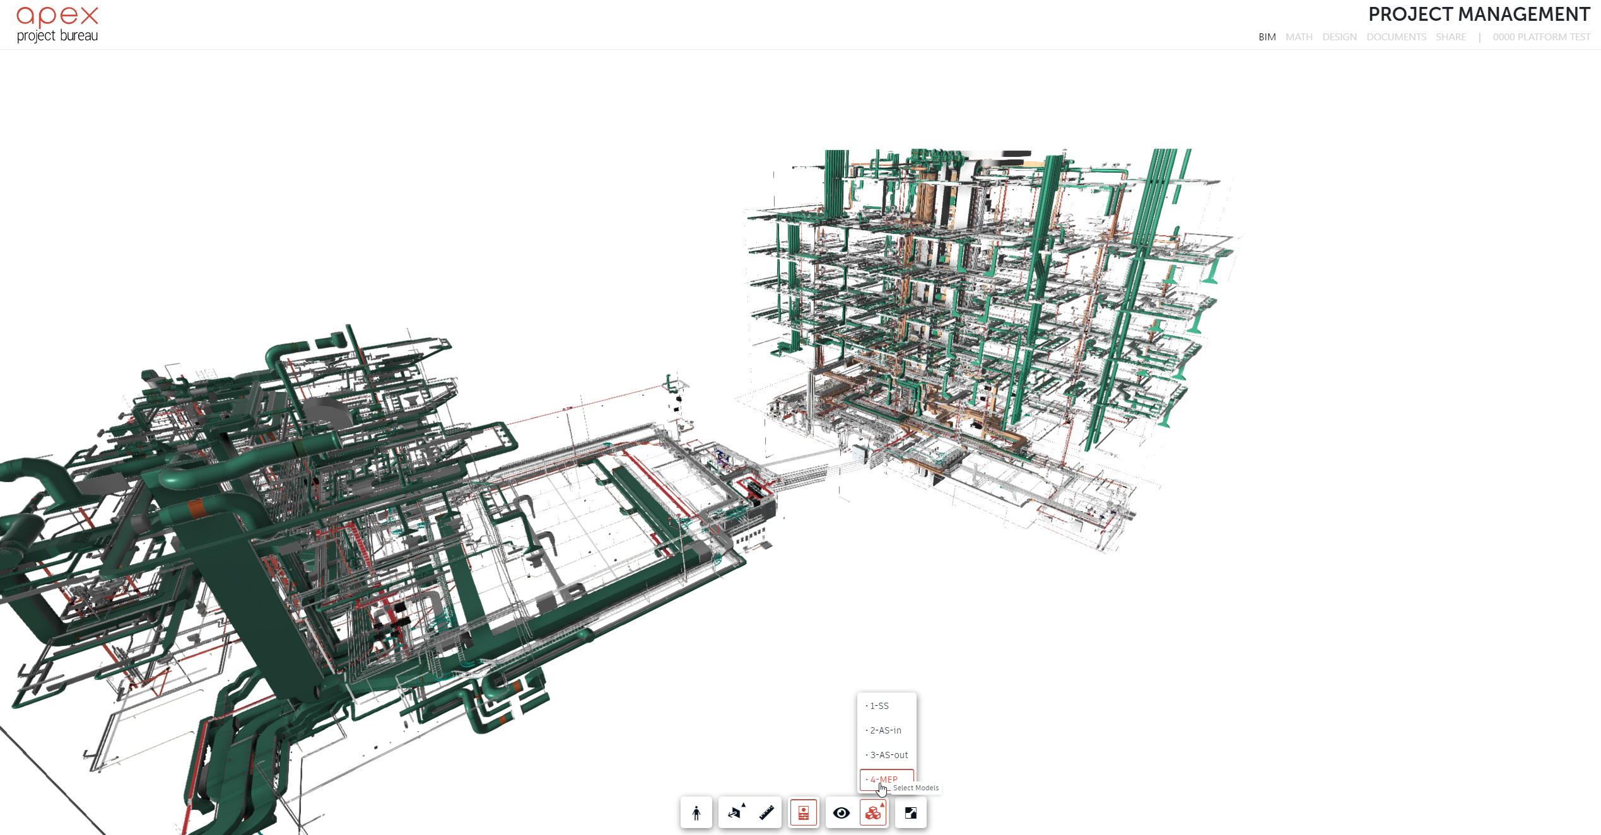Click the SHARE link
Image resolution: width=1601 pixels, height=835 pixels.
coord(1450,37)
